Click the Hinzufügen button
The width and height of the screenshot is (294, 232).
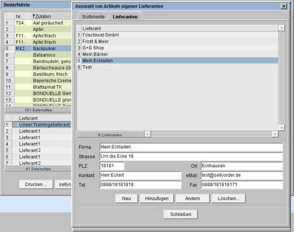pos(157,199)
